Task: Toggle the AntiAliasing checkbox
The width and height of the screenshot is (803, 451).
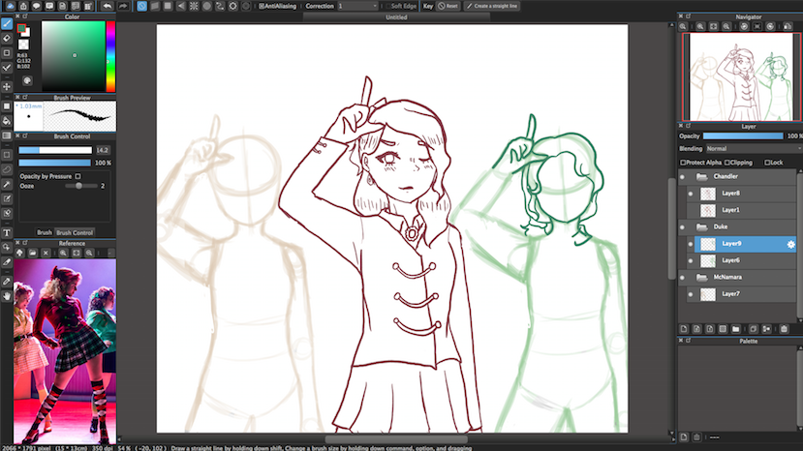Action: 262,6
